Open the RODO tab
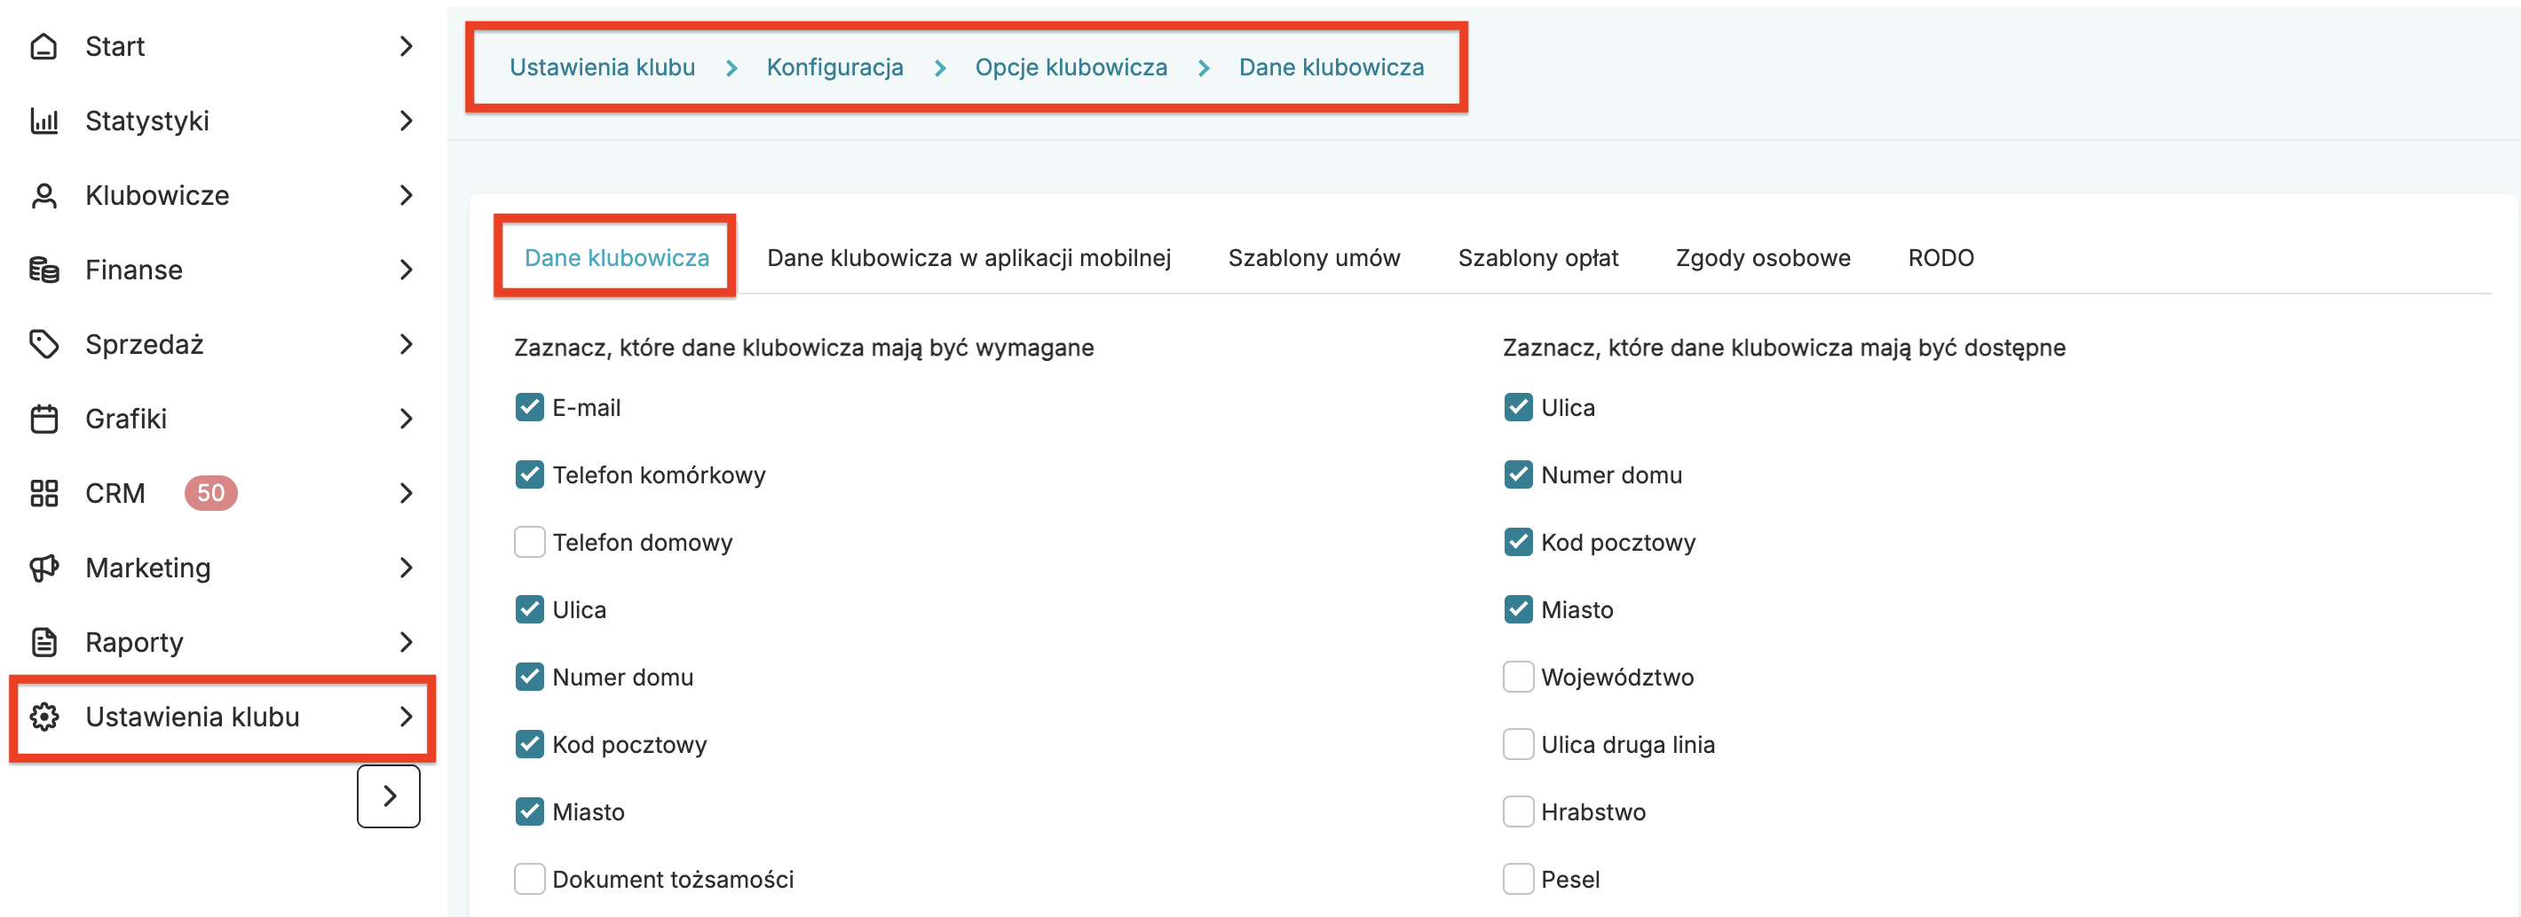 (1940, 258)
